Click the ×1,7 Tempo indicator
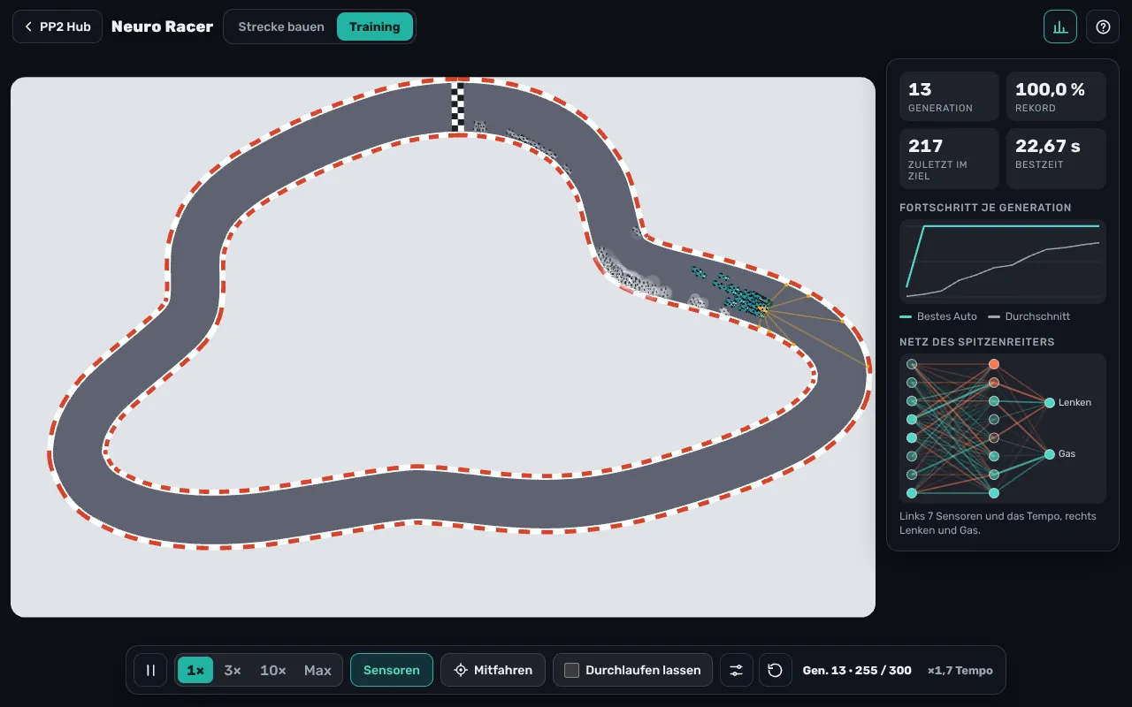1132x707 pixels. point(960,670)
